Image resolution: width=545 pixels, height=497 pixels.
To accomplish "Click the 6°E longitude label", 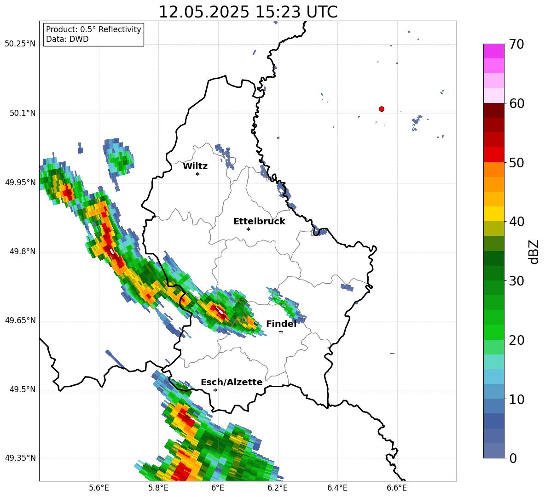I will (218, 488).
